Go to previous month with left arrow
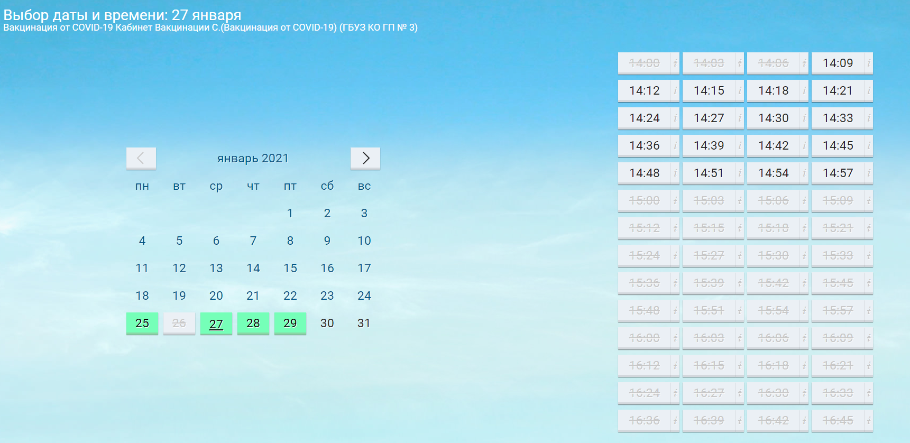910x443 pixels. pyautogui.click(x=141, y=158)
